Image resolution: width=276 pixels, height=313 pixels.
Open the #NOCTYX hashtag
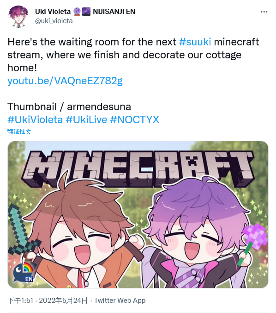coord(135,120)
